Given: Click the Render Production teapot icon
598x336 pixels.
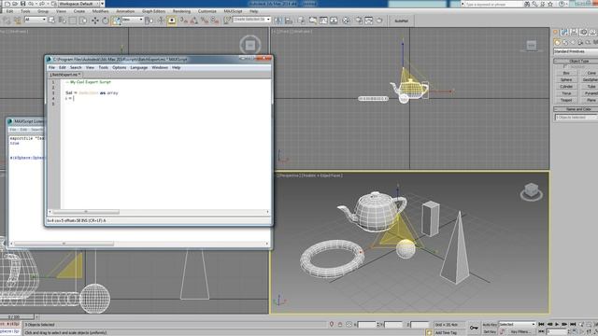Looking at the screenshot, I should point(379,21).
